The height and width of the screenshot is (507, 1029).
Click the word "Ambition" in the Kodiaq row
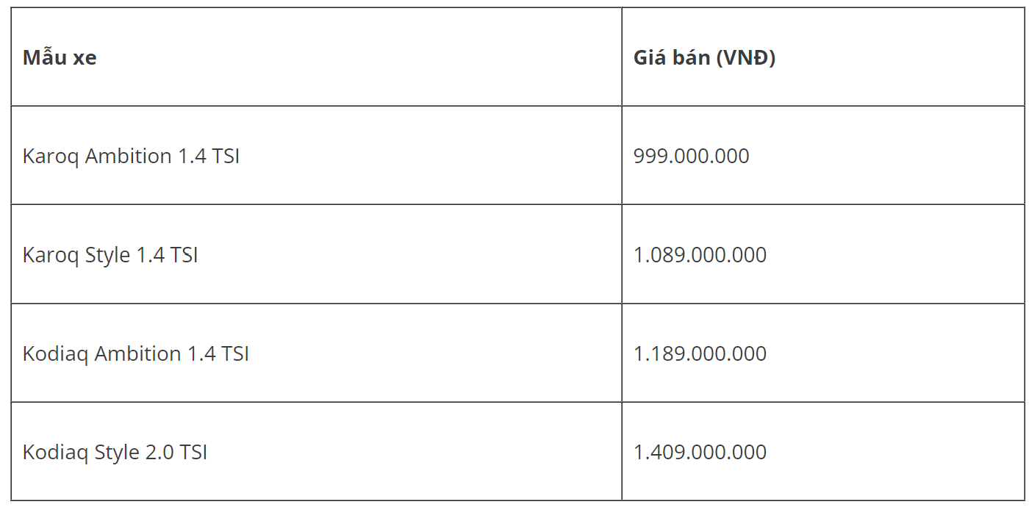point(138,353)
